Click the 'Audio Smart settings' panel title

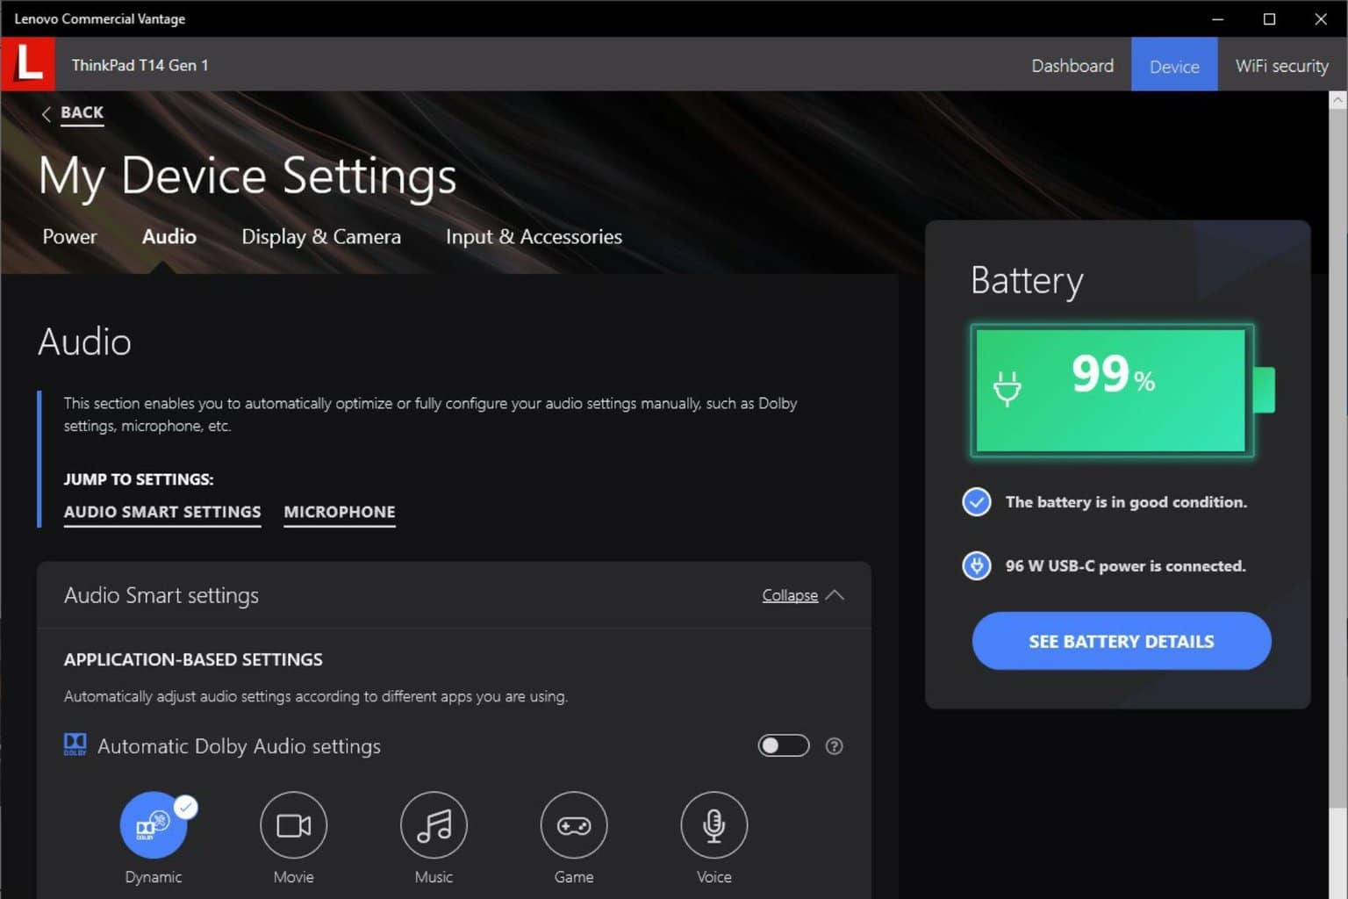click(161, 595)
